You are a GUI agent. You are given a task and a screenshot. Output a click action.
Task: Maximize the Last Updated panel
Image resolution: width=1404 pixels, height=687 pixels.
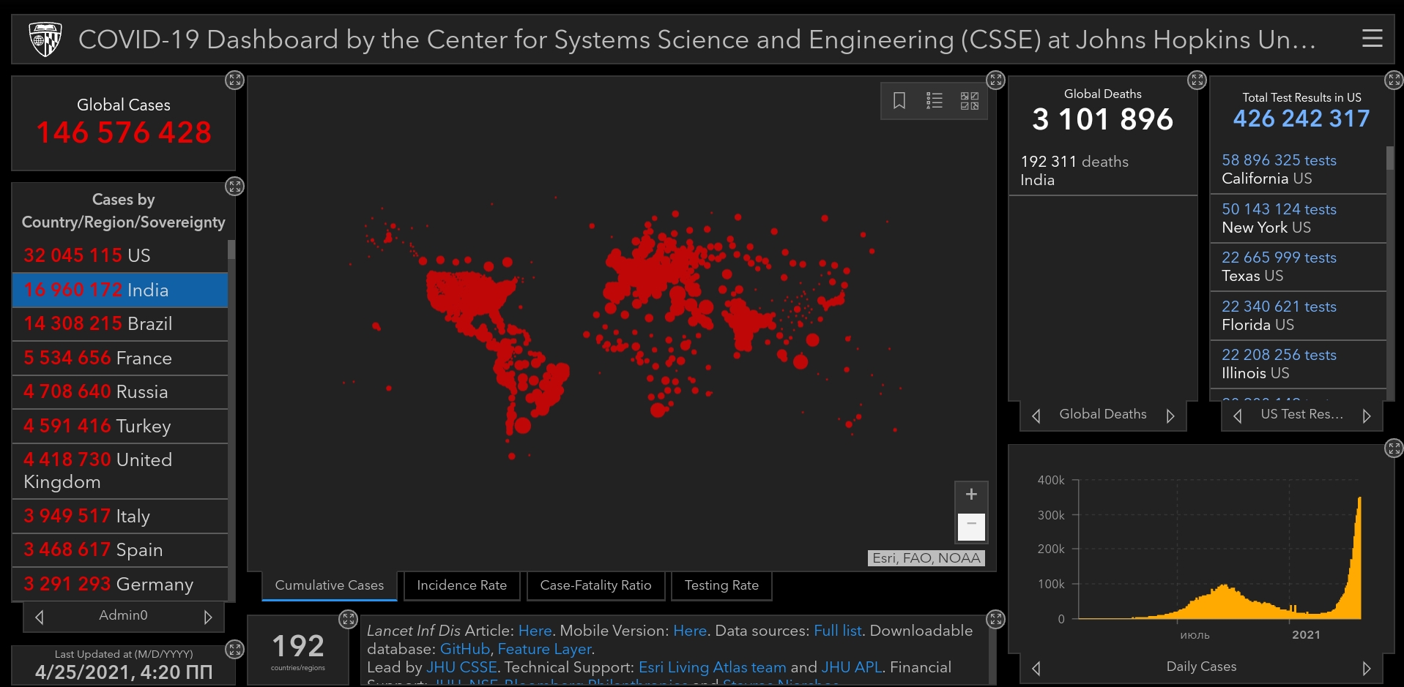coord(234,649)
